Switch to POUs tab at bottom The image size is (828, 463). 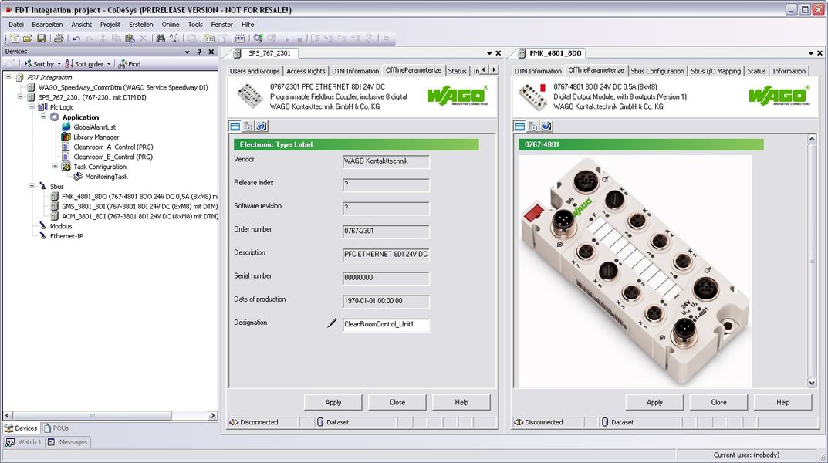[56, 428]
